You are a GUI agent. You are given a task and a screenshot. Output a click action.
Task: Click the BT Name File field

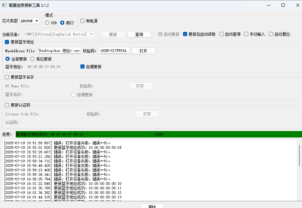(x=55, y=86)
